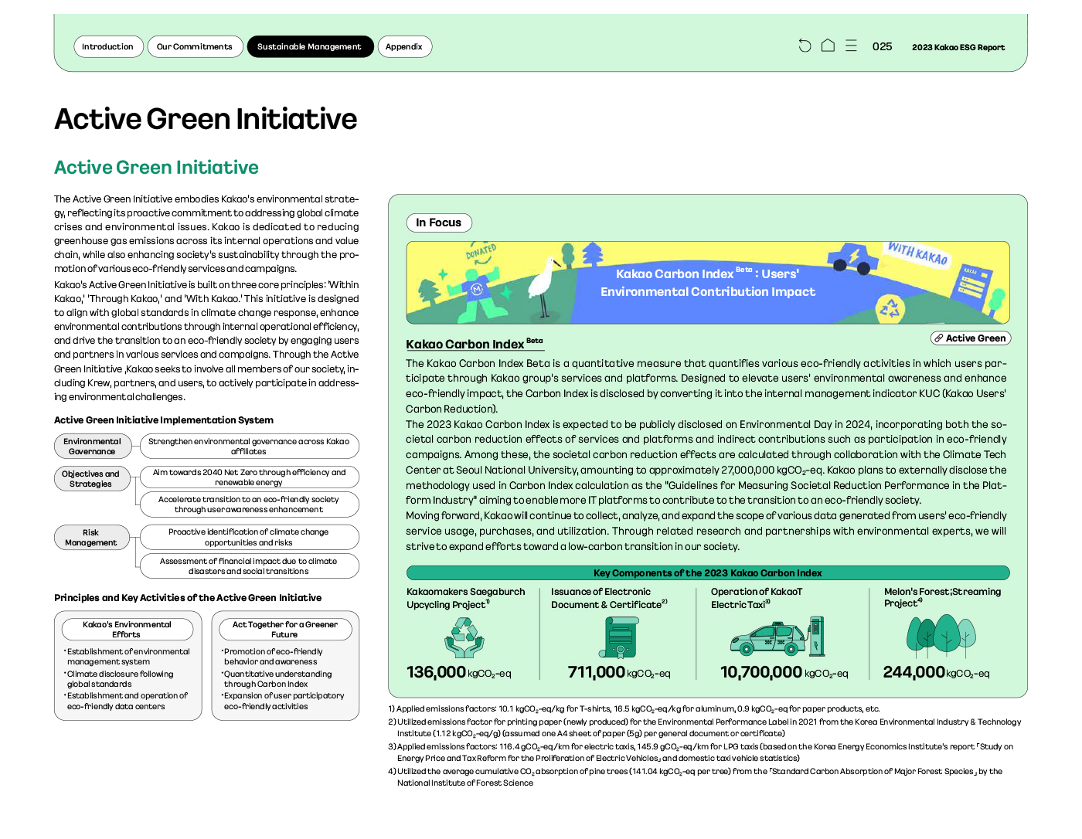Click Strengthen environmental governance across Kakao affiliates
The width and height of the screenshot is (1082, 839).
(249, 447)
